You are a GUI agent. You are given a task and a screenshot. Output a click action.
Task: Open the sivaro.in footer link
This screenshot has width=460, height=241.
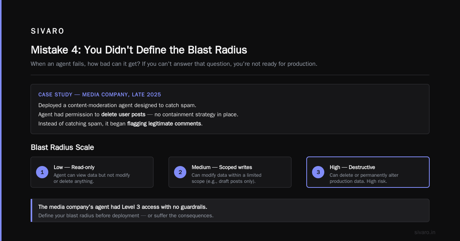click(x=425, y=232)
